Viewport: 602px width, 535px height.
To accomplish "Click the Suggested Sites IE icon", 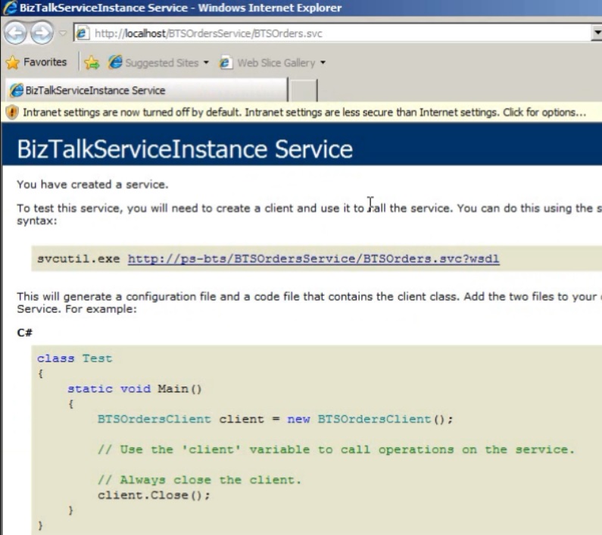I will (x=115, y=62).
